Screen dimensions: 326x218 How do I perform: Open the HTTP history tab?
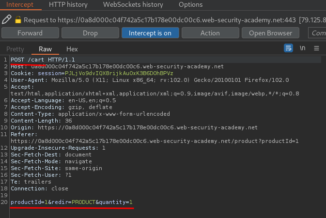point(68,4)
